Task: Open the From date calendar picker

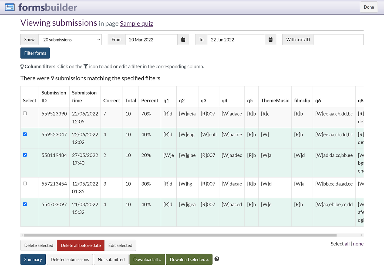Action: (183, 40)
